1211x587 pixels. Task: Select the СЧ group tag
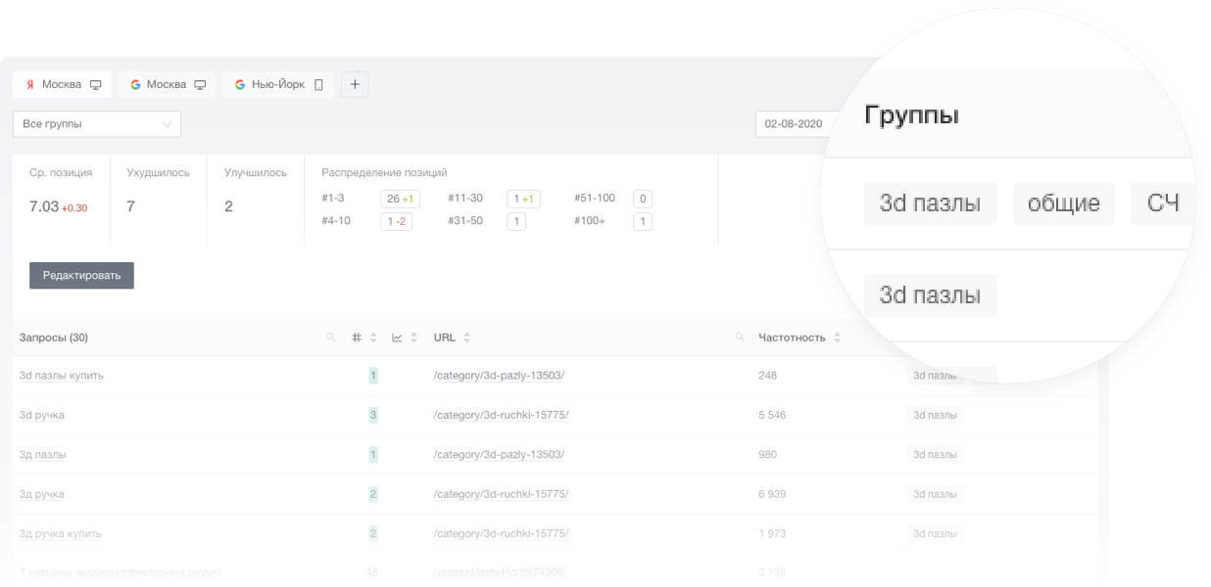pyautogui.click(x=1162, y=203)
